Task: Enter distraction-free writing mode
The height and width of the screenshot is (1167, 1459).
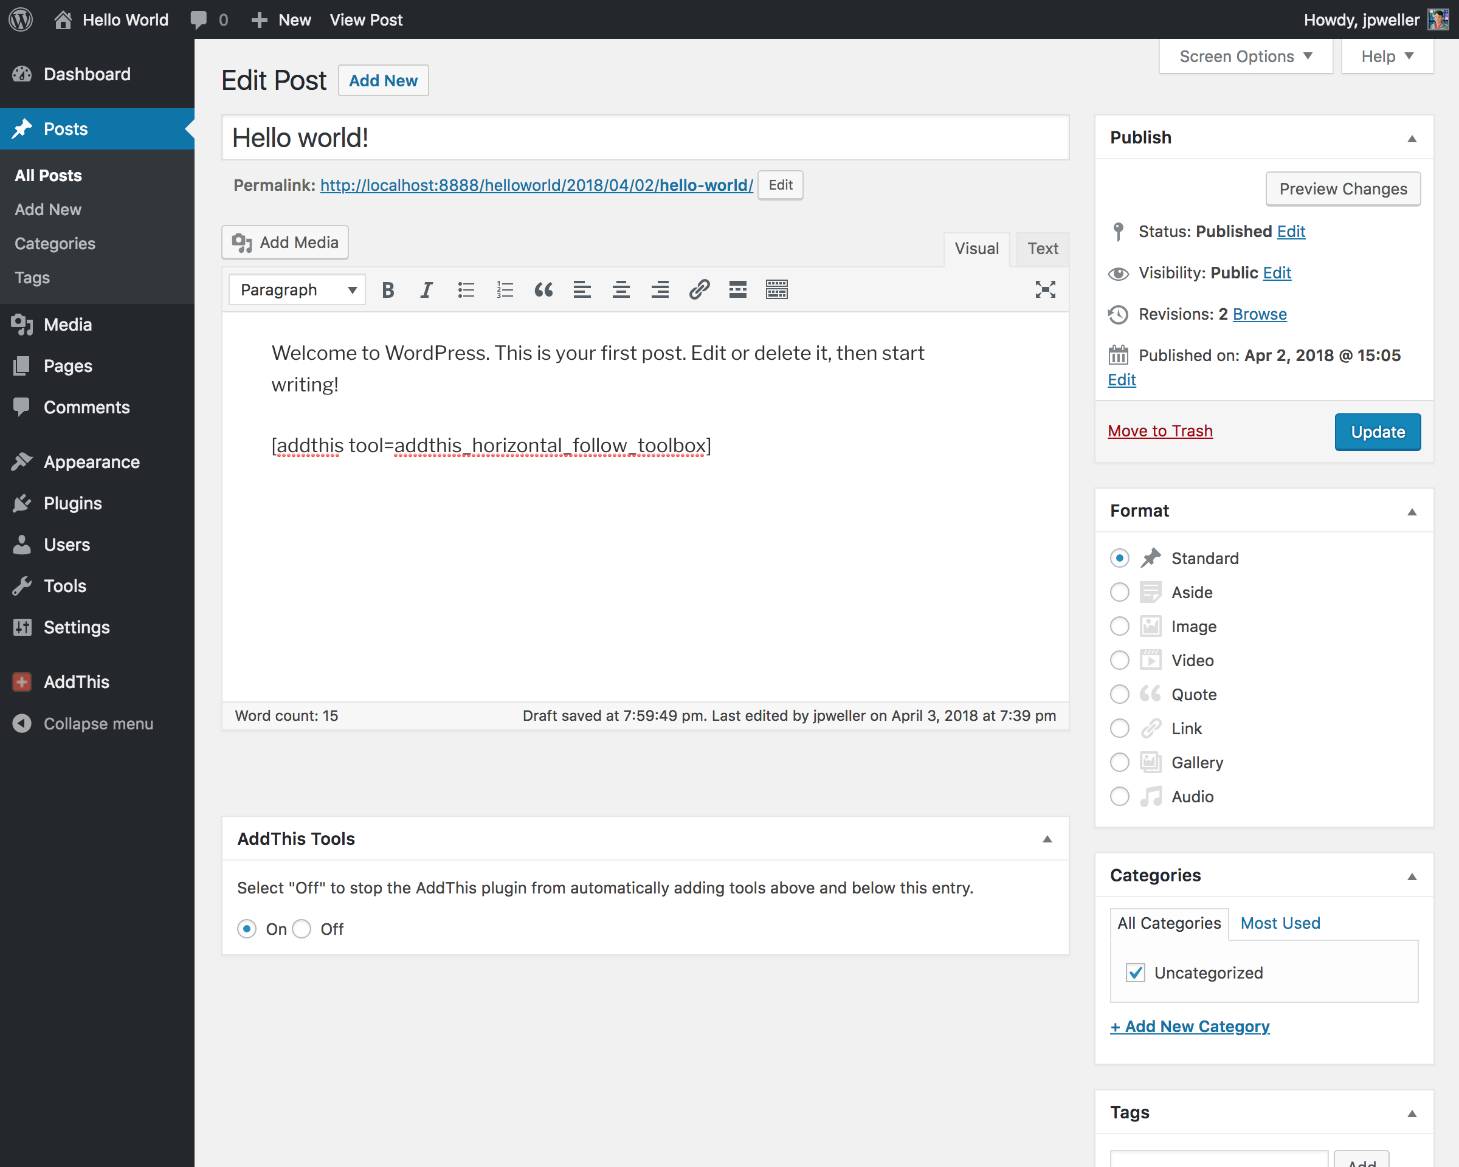Action: [x=1045, y=289]
